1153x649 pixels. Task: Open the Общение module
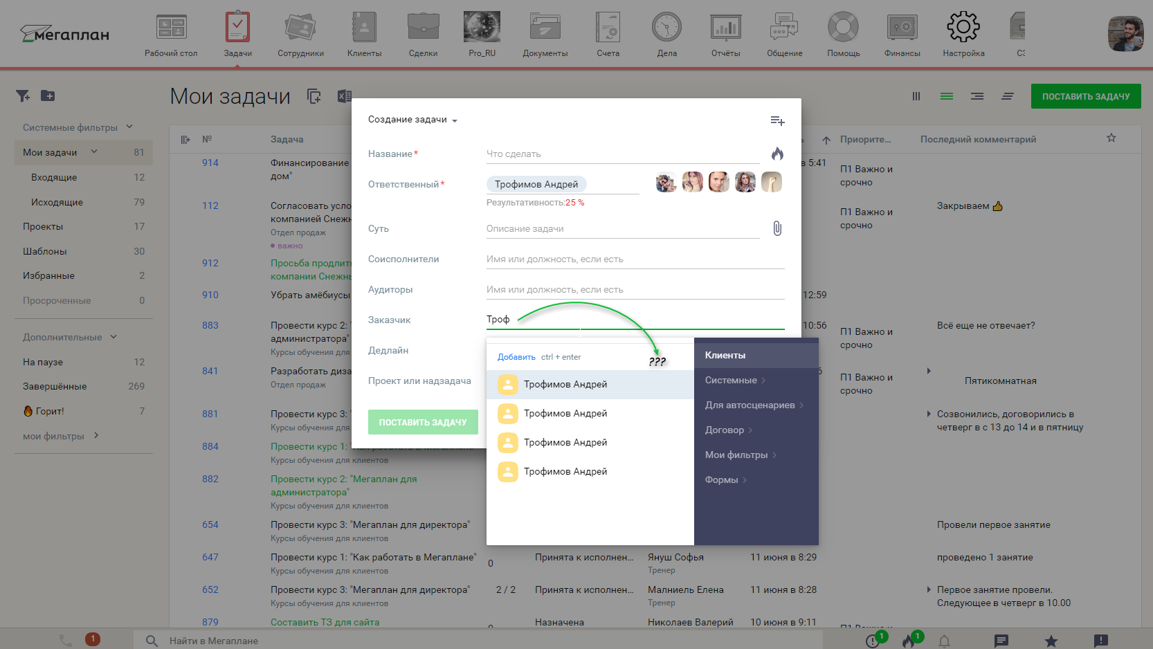tap(784, 35)
